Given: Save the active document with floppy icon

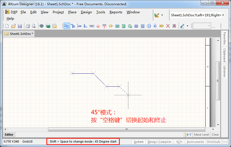Looking at the screenshot, I should [x=20, y=26].
